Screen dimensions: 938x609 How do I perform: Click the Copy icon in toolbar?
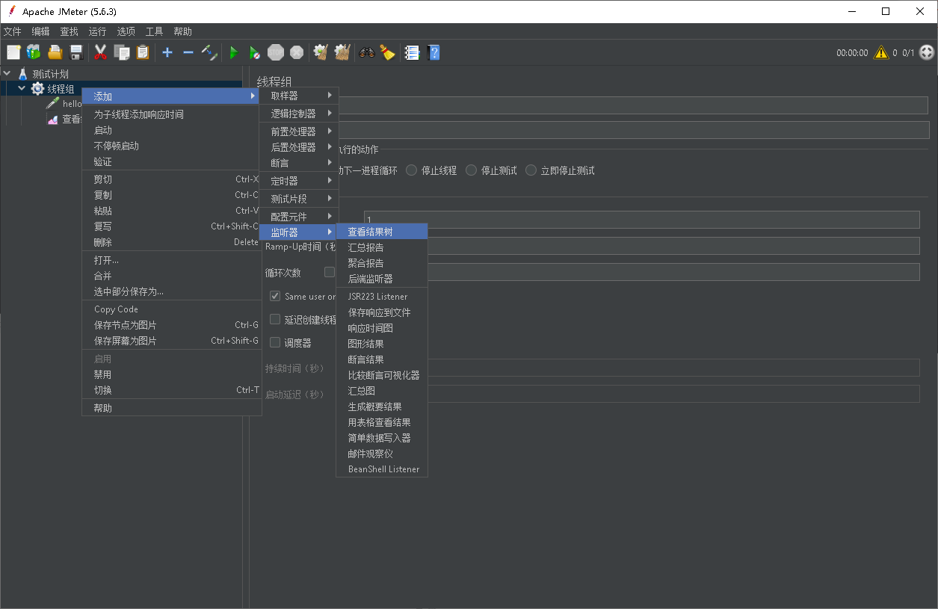pos(122,52)
